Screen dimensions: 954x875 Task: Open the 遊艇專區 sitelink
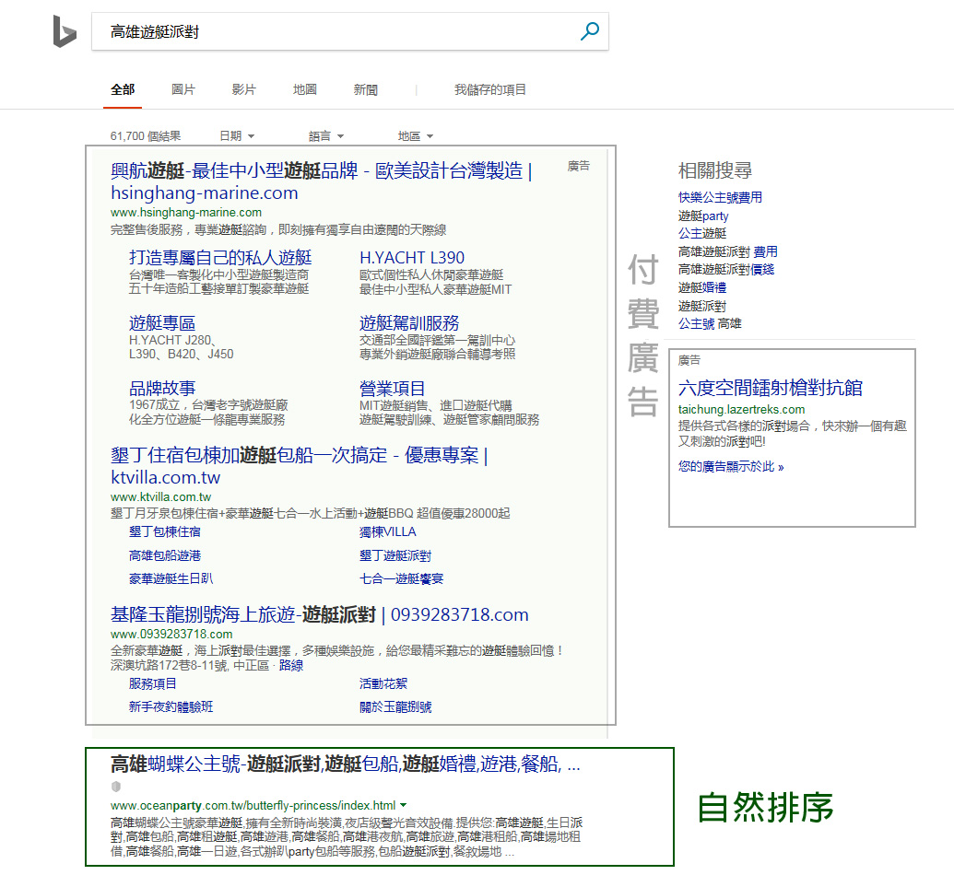click(162, 323)
